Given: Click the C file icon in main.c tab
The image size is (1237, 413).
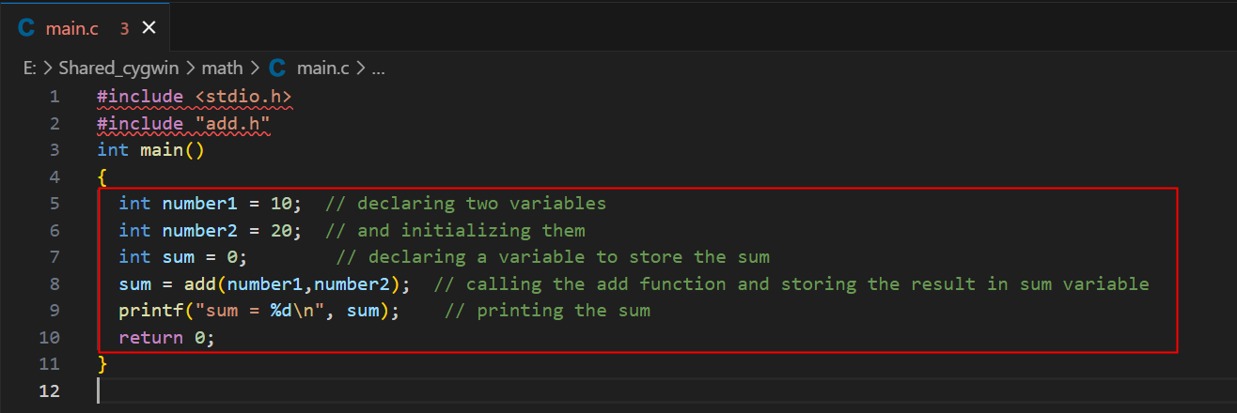Looking at the screenshot, I should [25, 28].
